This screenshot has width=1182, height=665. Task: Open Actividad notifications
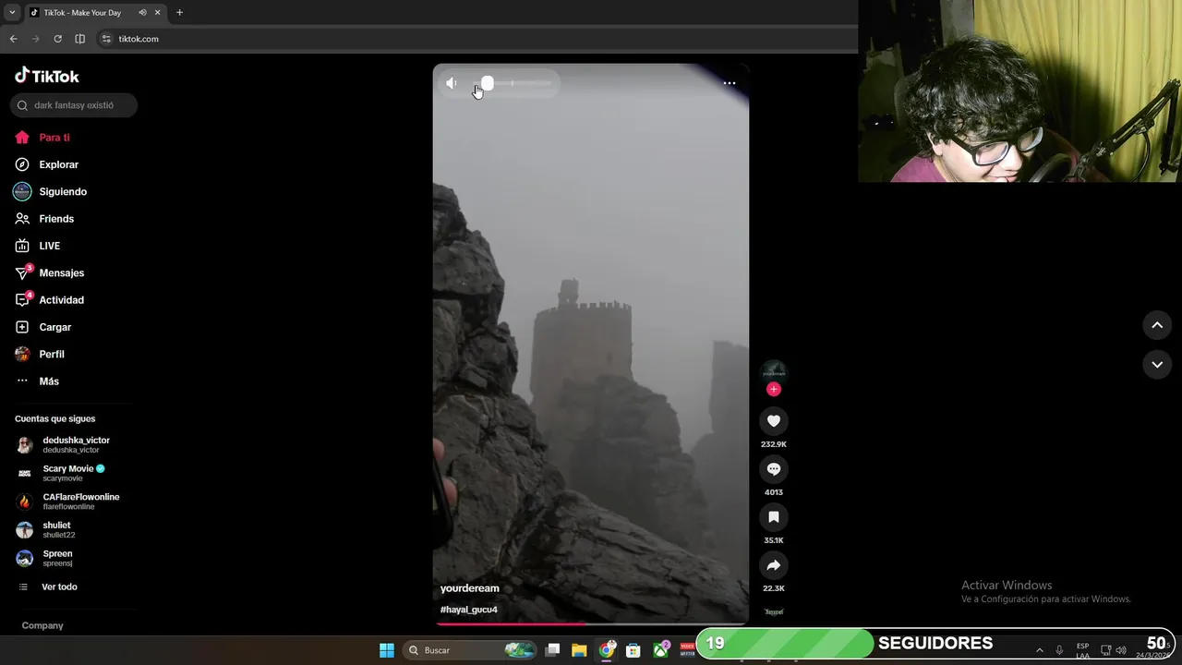[x=50, y=300]
